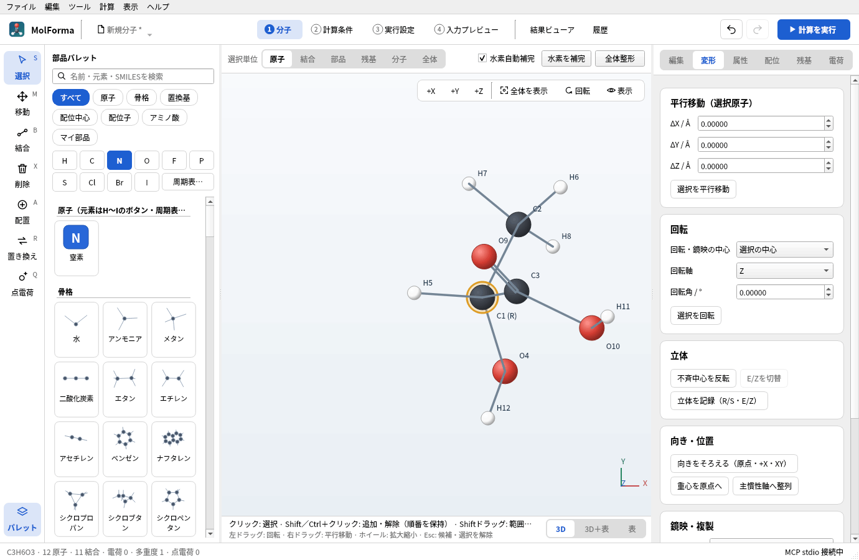Insert the ナフタレン skeleton thumbnail
Viewport: 859px width, 560px height.
click(174, 449)
